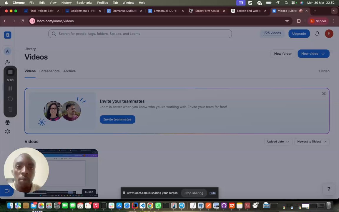Open the invite people icon in the sidebar
339x212 pixels.
(8, 62)
